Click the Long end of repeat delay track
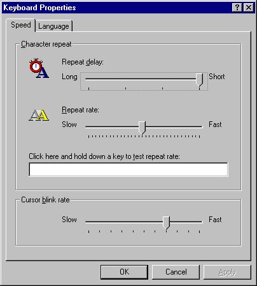 point(87,79)
